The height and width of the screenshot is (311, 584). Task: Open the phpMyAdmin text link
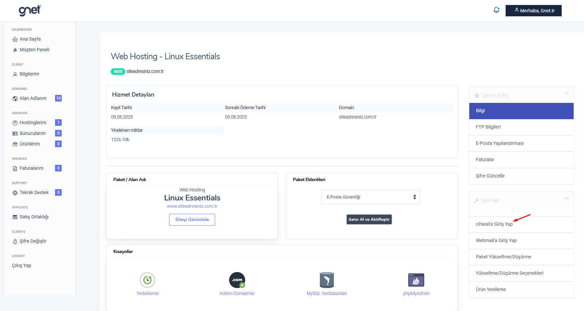tap(416, 294)
